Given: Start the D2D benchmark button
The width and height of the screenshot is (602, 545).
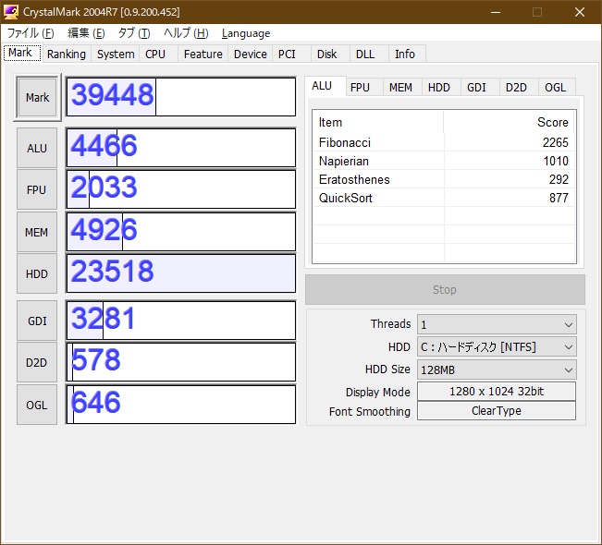Looking at the screenshot, I should pyautogui.click(x=37, y=362).
